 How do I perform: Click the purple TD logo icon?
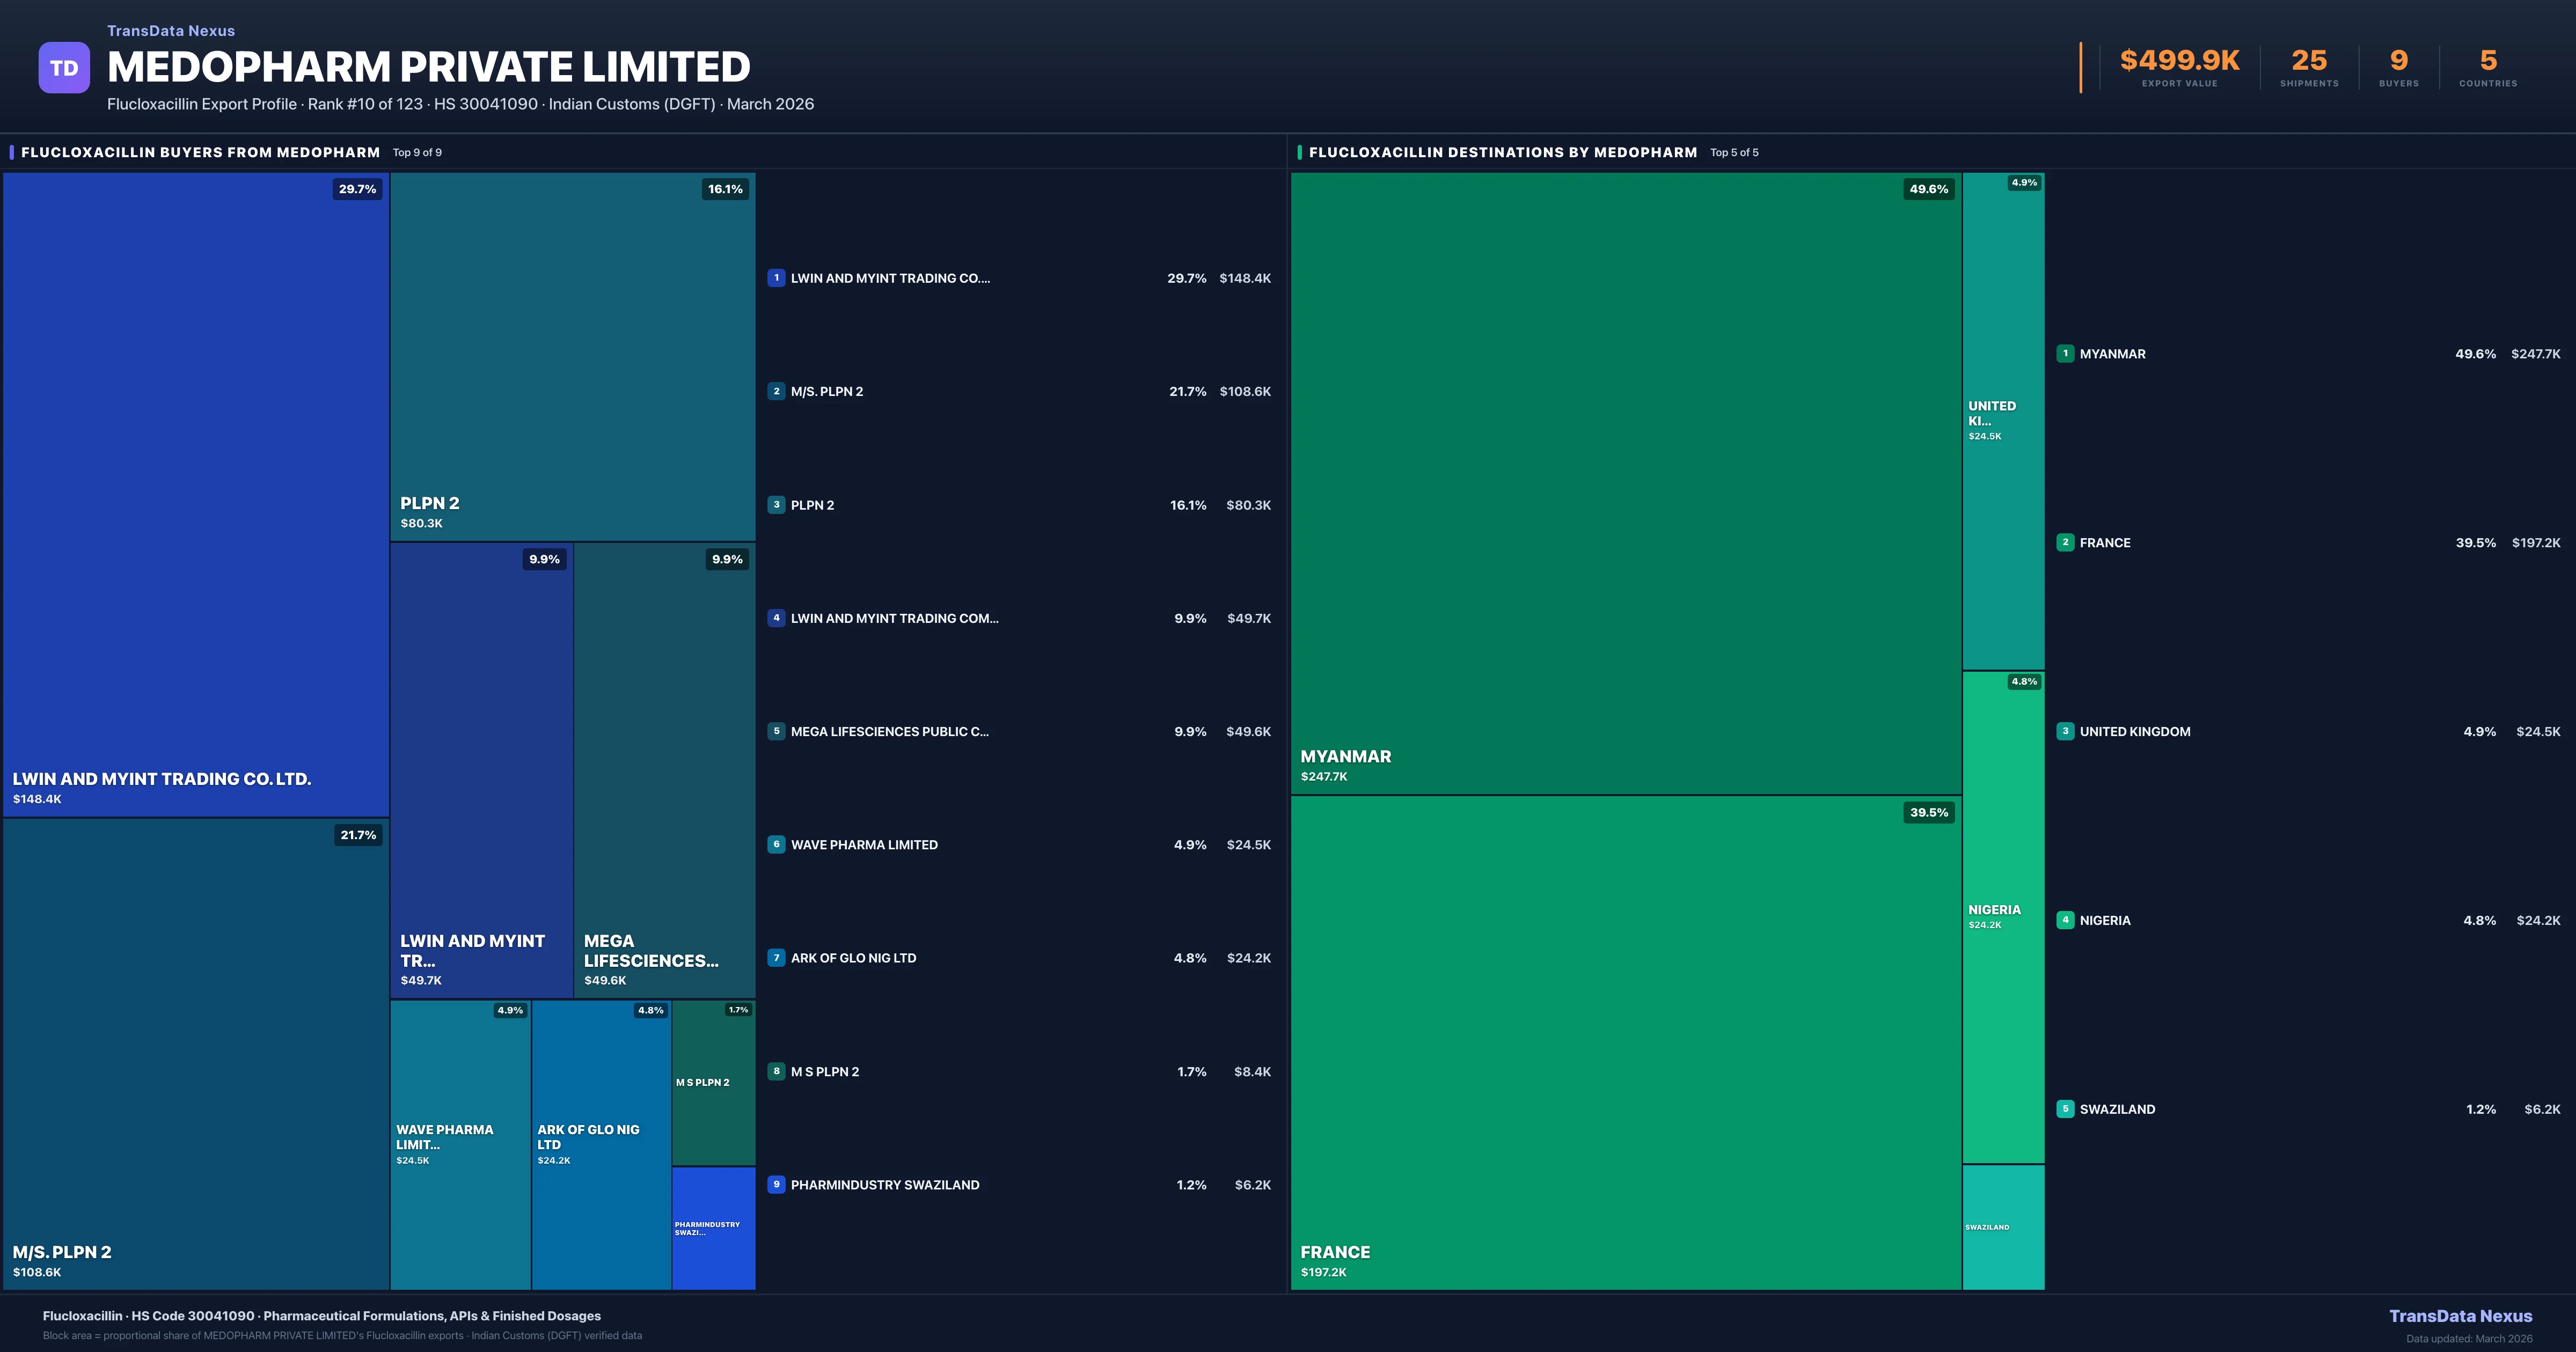pos(64,68)
